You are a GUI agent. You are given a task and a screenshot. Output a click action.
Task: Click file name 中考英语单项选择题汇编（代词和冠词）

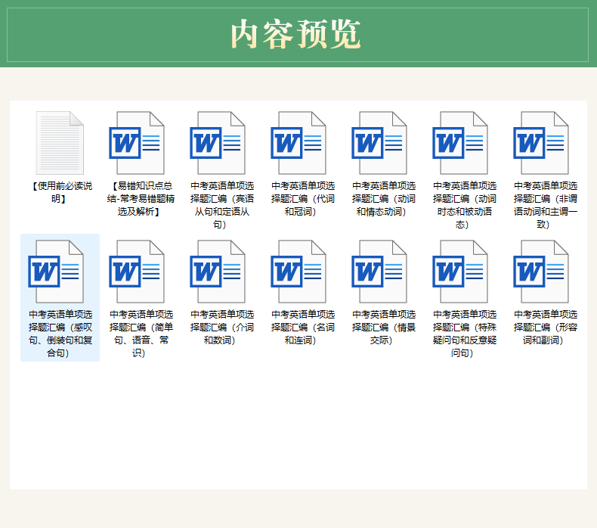coord(303,199)
